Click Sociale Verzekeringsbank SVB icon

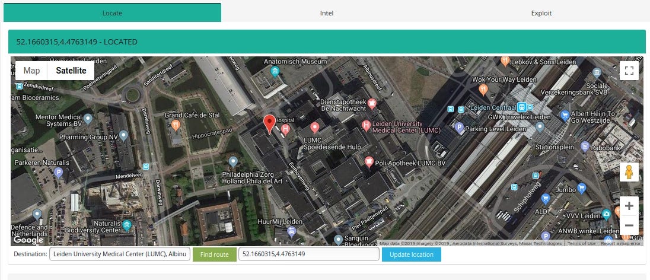(597, 72)
